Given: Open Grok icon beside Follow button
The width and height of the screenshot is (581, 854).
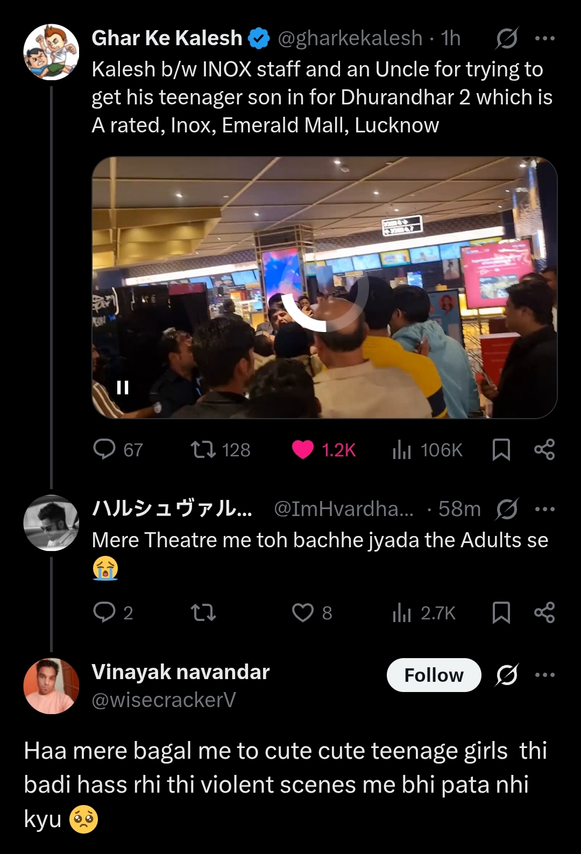Looking at the screenshot, I should pyautogui.click(x=506, y=675).
